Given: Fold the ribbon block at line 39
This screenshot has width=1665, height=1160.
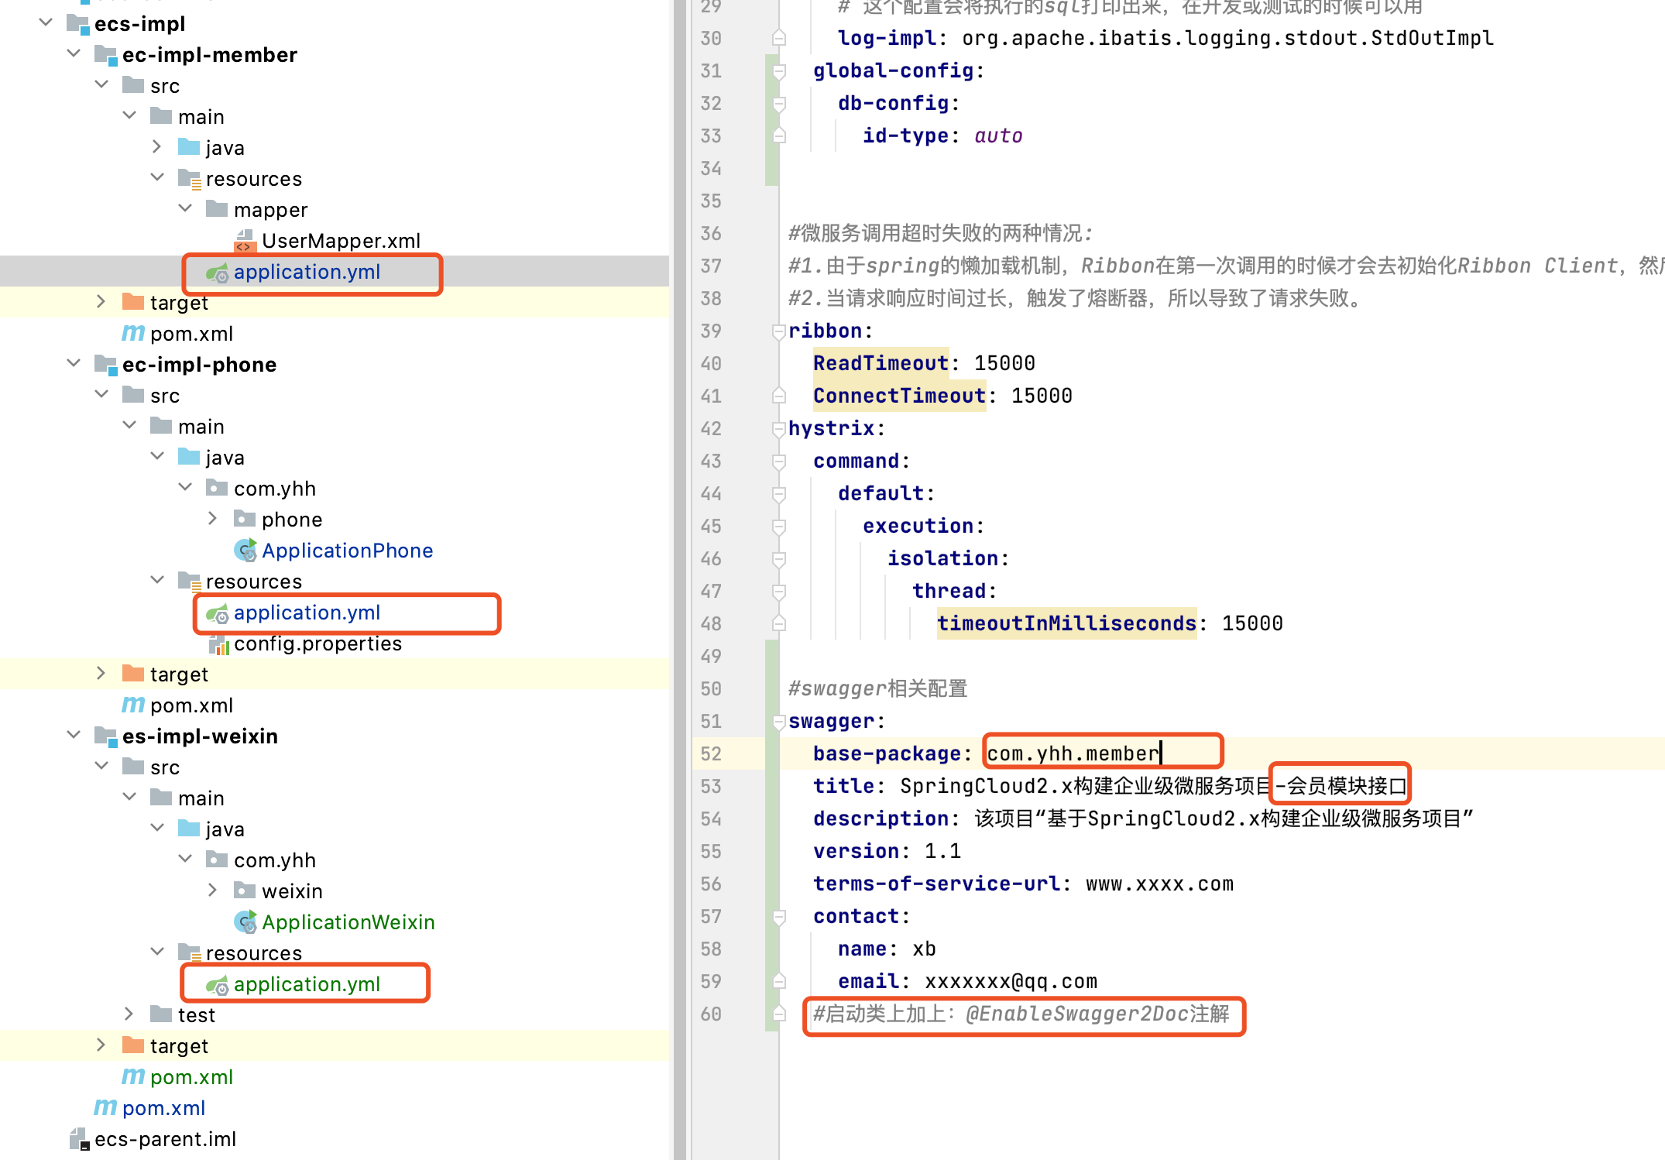Looking at the screenshot, I should tap(778, 331).
